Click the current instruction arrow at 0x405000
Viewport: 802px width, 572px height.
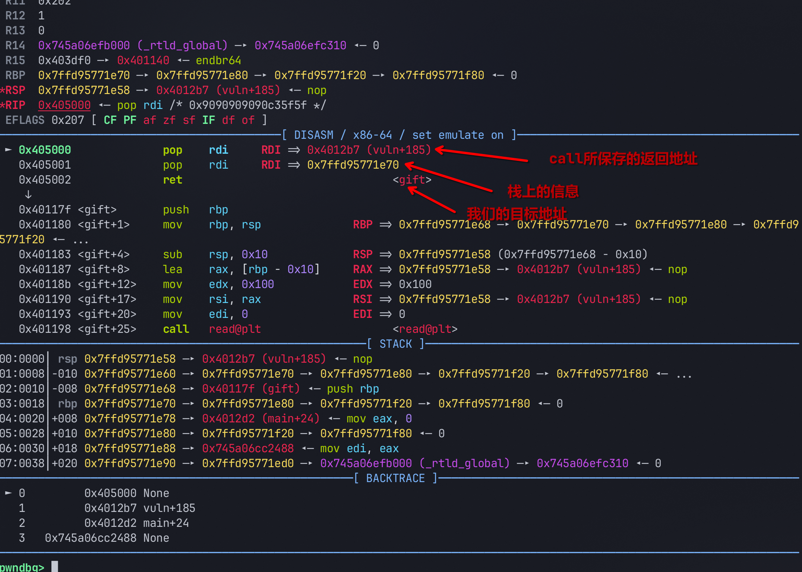pos(8,150)
